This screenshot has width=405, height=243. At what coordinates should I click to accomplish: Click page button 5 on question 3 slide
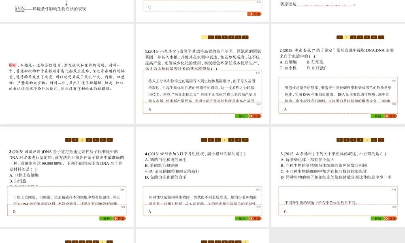pyautogui.click(x=96, y=140)
